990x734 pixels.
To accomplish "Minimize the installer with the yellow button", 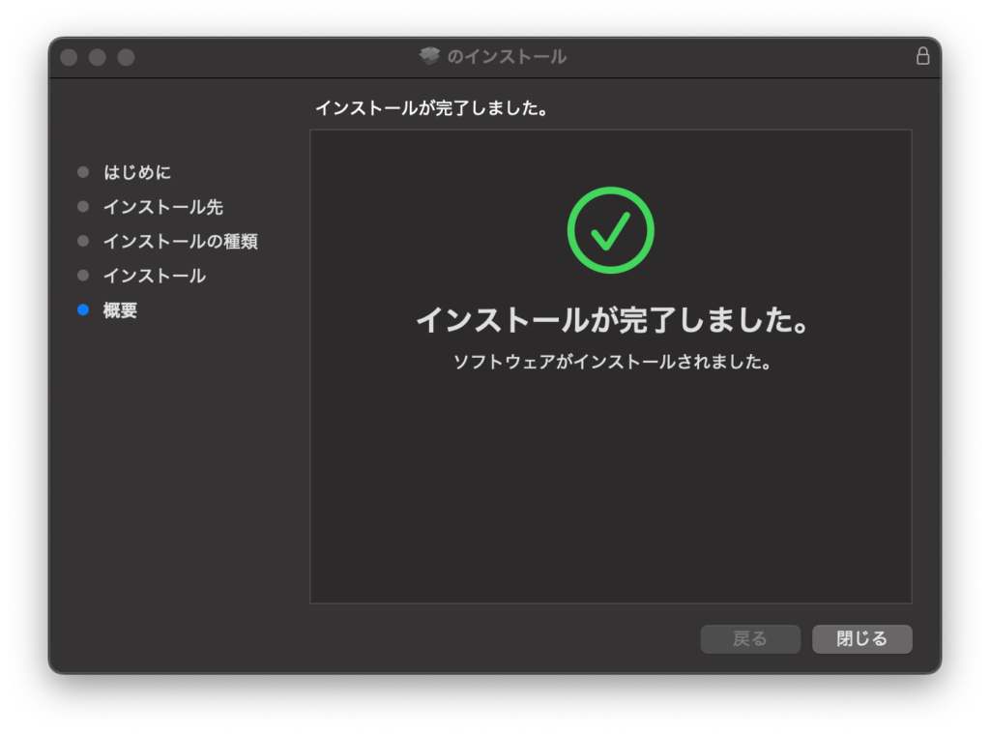I will point(98,57).
